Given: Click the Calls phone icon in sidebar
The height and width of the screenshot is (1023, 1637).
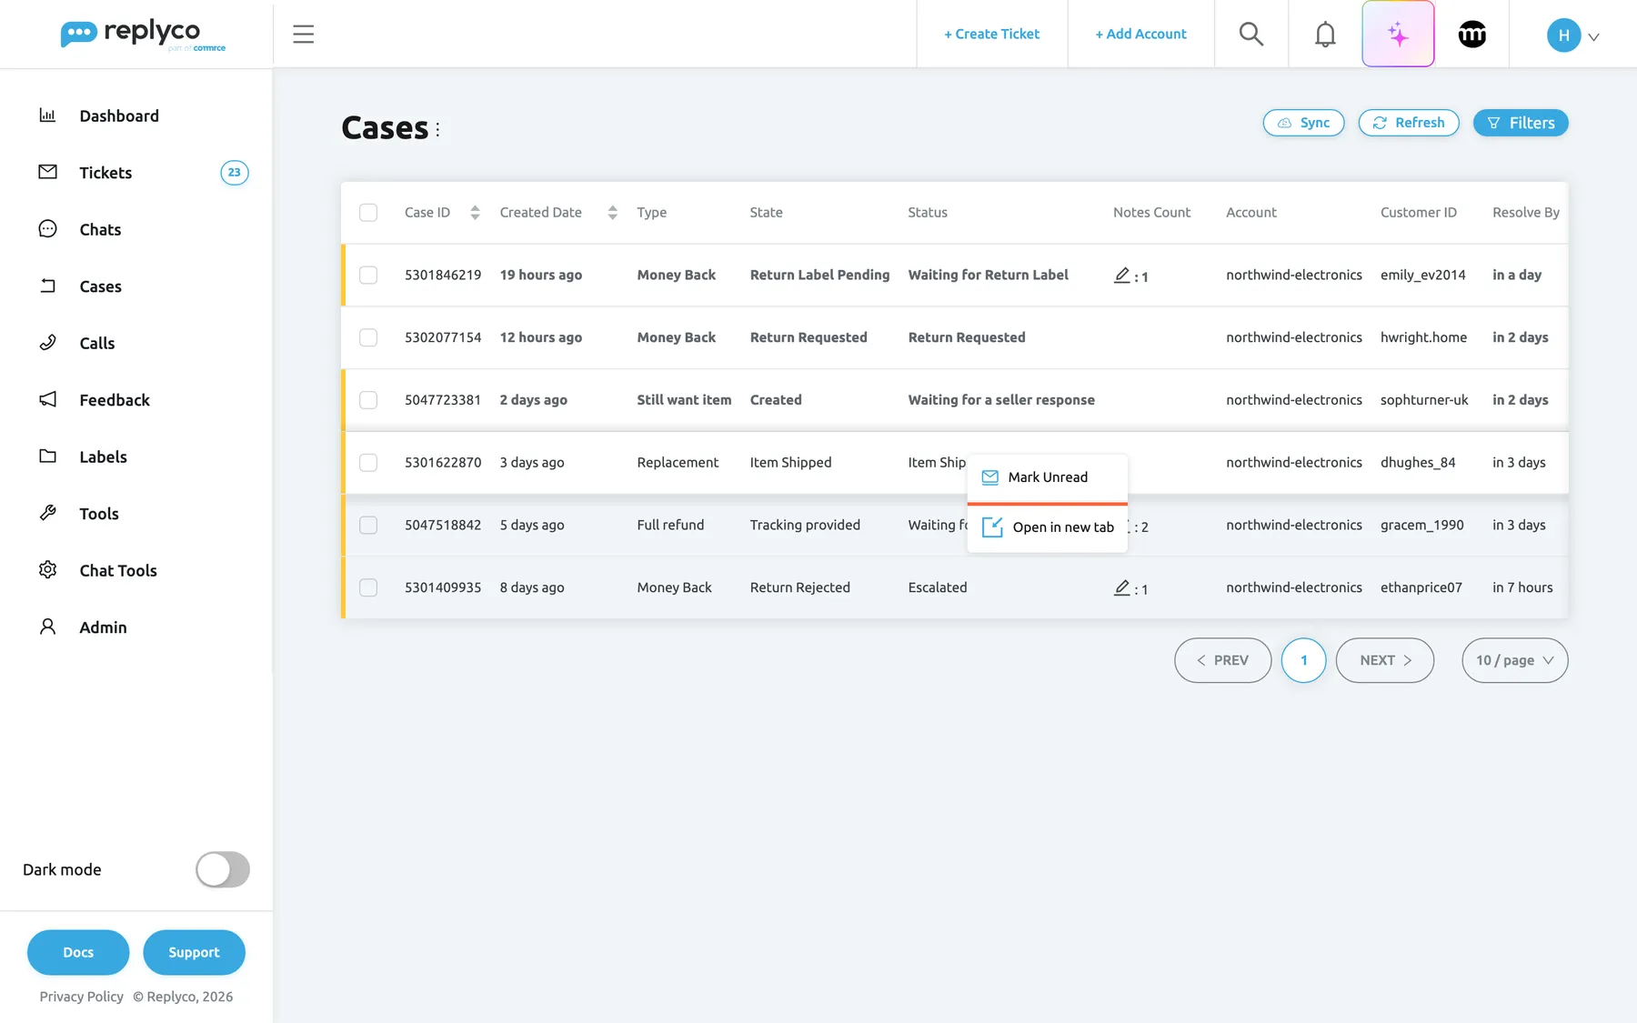Looking at the screenshot, I should [x=47, y=343].
